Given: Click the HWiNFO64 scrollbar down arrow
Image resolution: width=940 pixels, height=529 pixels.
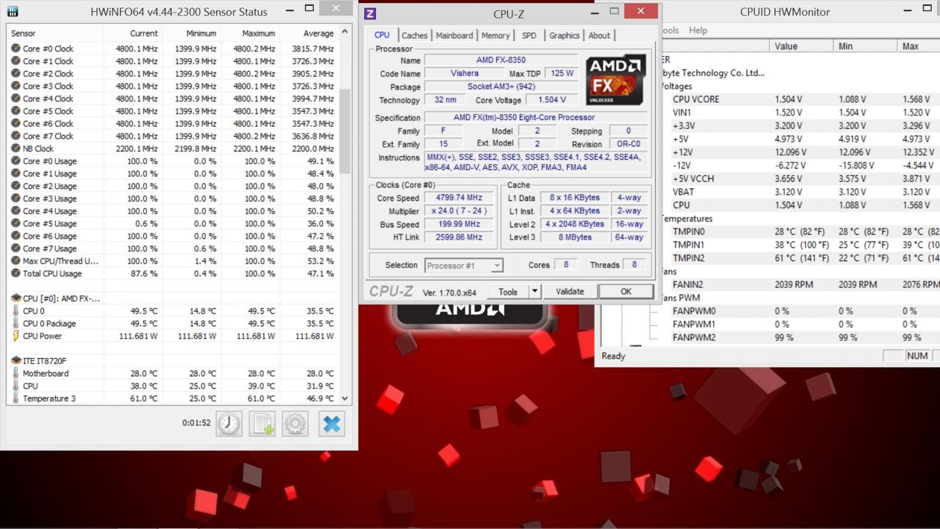Looking at the screenshot, I should [x=345, y=398].
